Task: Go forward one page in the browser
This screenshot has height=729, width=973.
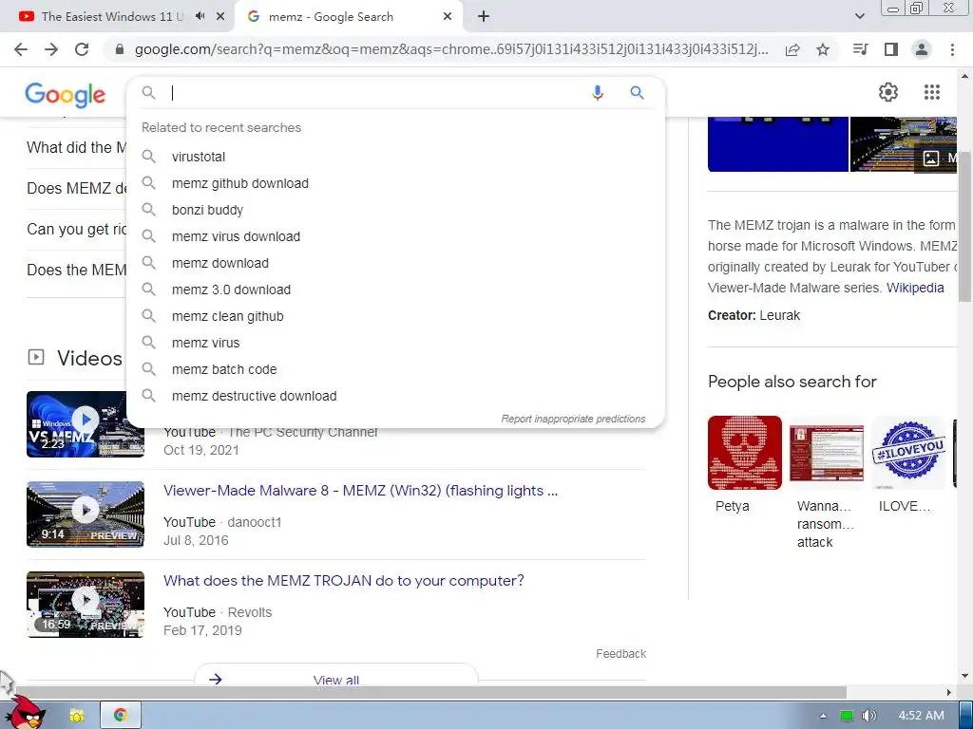Action: point(51,49)
